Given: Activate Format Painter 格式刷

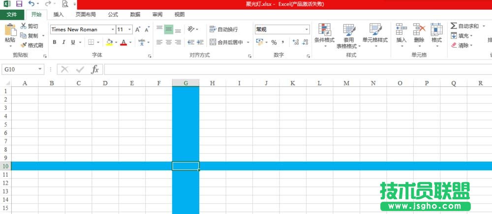Looking at the screenshot, I should point(31,45).
